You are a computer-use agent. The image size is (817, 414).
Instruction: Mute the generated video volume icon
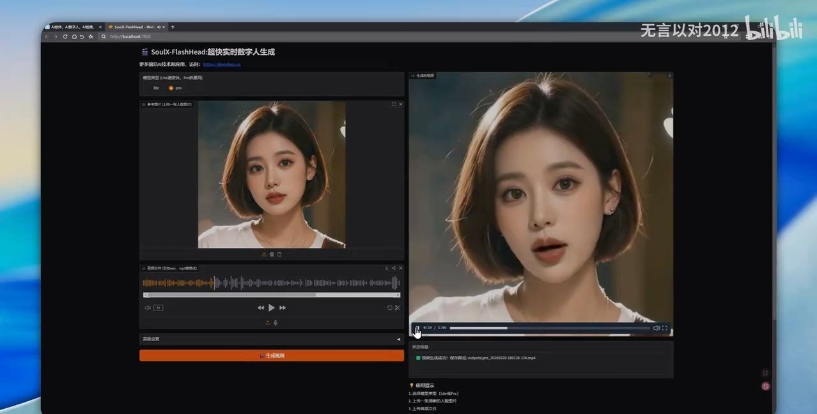[x=657, y=328]
